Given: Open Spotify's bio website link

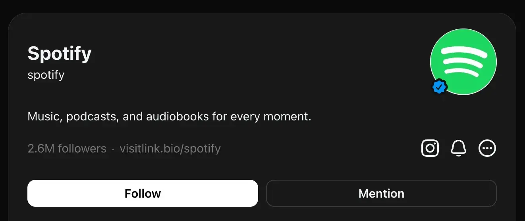Looking at the screenshot, I should pos(170,149).
